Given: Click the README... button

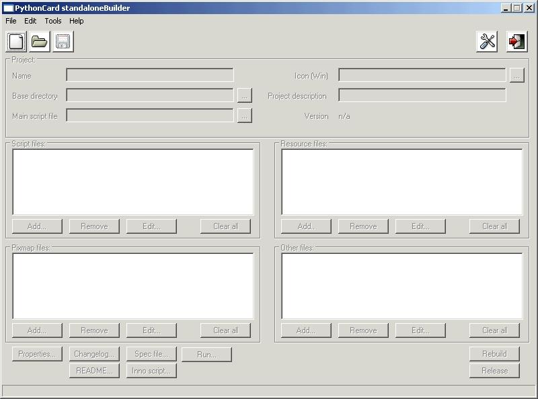Looking at the screenshot, I should tap(94, 371).
